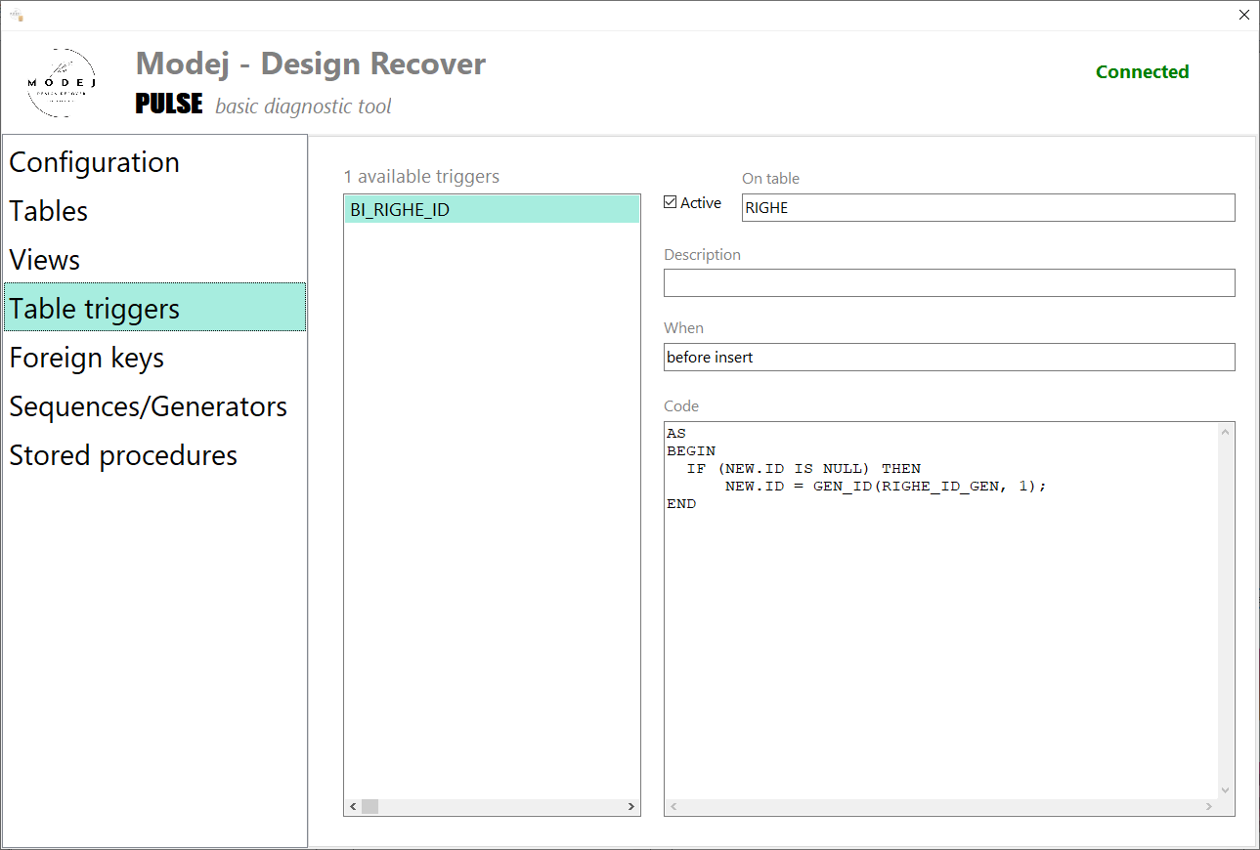The height and width of the screenshot is (850, 1260).
Task: Click the app icon in title bar
Action: click(x=17, y=15)
